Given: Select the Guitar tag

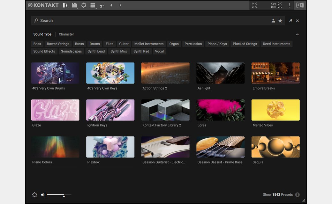Looking at the screenshot, I should (124, 44).
